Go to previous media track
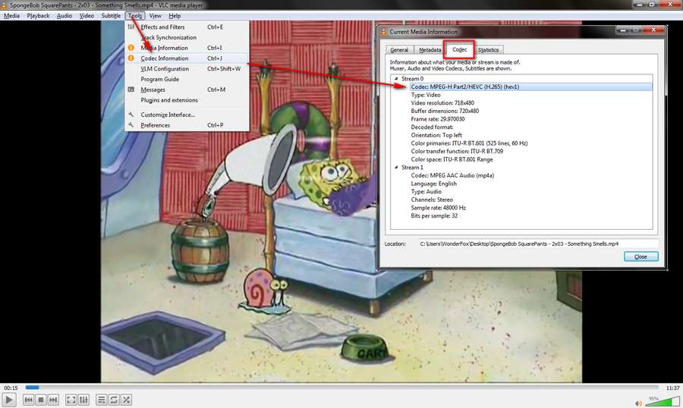 (28, 400)
